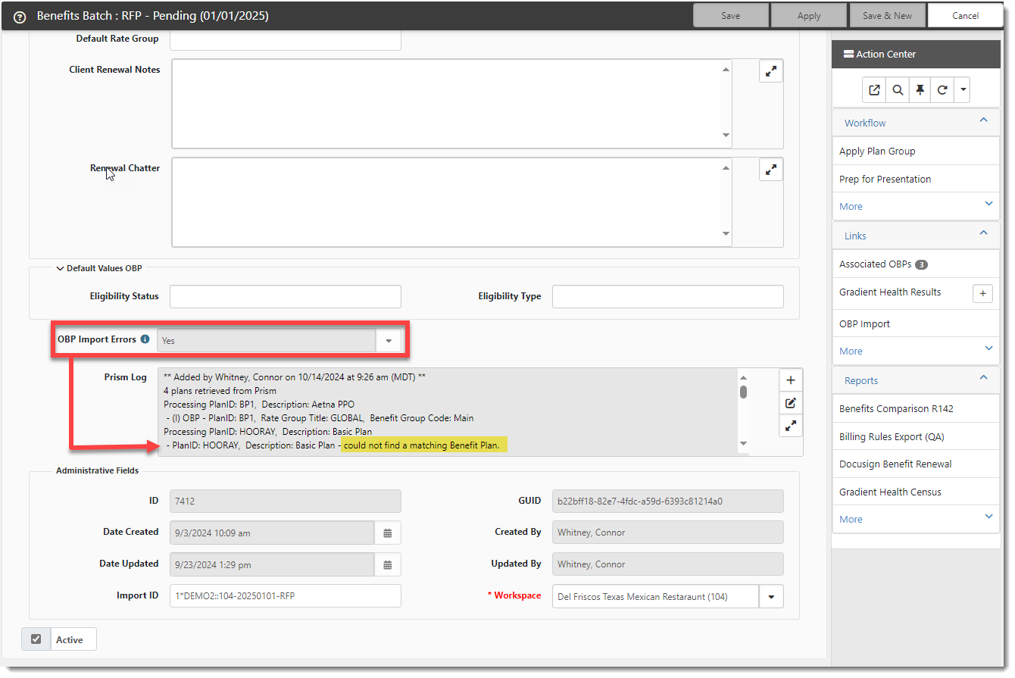This screenshot has width=1015, height=678.
Task: Pin the Action Center panel
Action: click(x=920, y=90)
